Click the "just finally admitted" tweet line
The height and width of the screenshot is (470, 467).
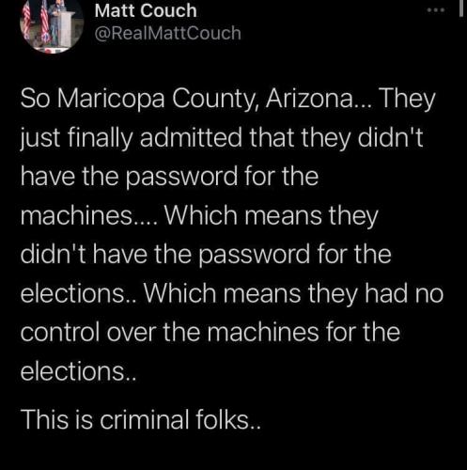click(222, 138)
